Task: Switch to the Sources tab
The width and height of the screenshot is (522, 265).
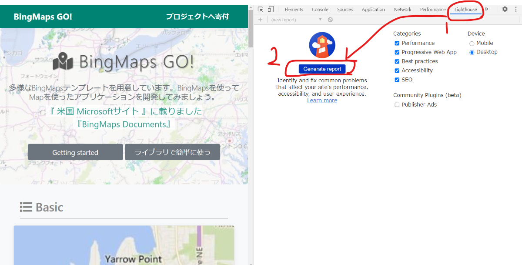Action: (x=345, y=9)
